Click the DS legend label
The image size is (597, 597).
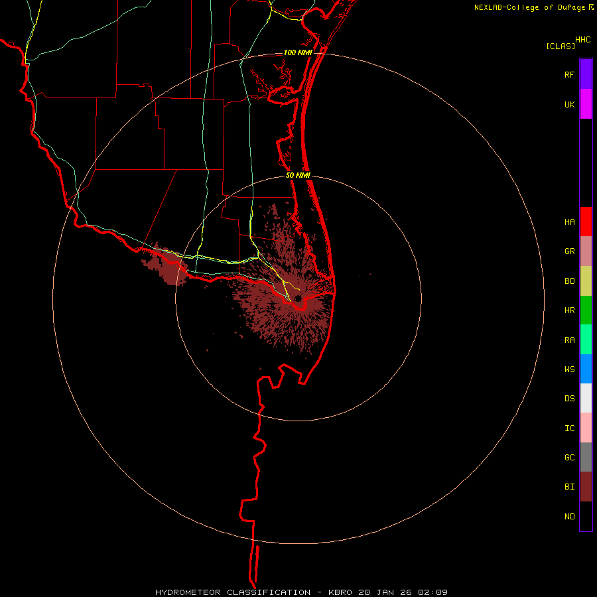tap(569, 398)
